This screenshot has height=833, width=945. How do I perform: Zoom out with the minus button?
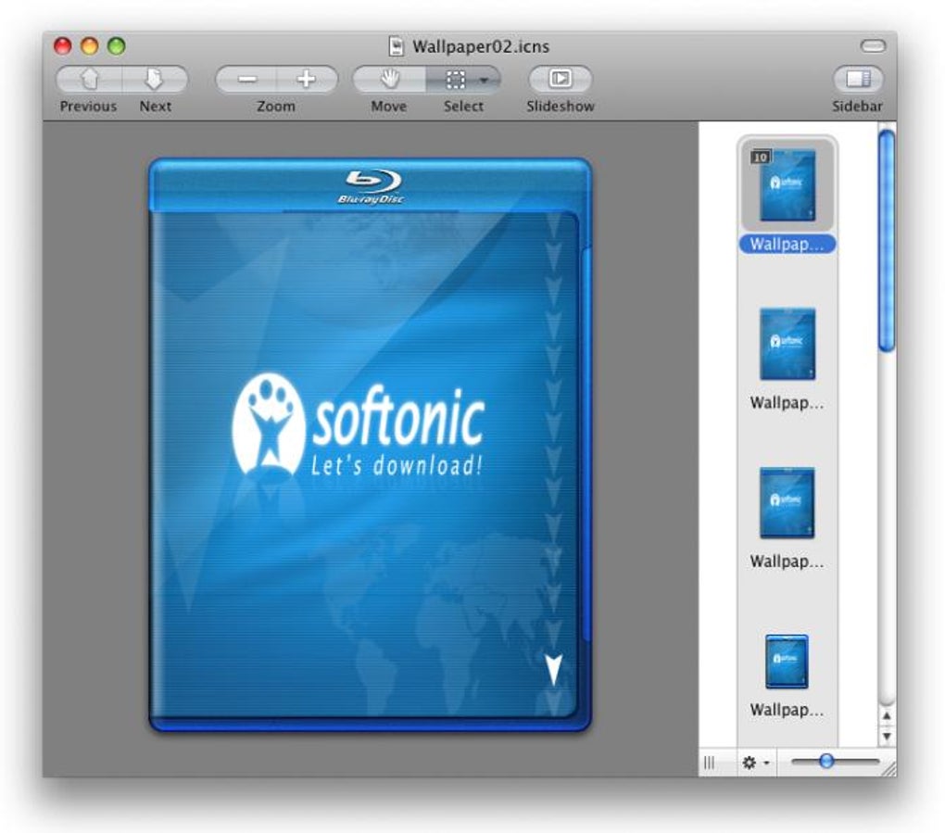246,79
